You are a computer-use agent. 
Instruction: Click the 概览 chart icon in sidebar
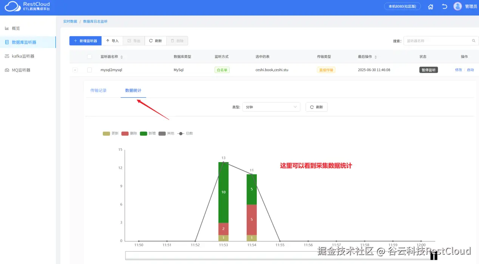7,28
